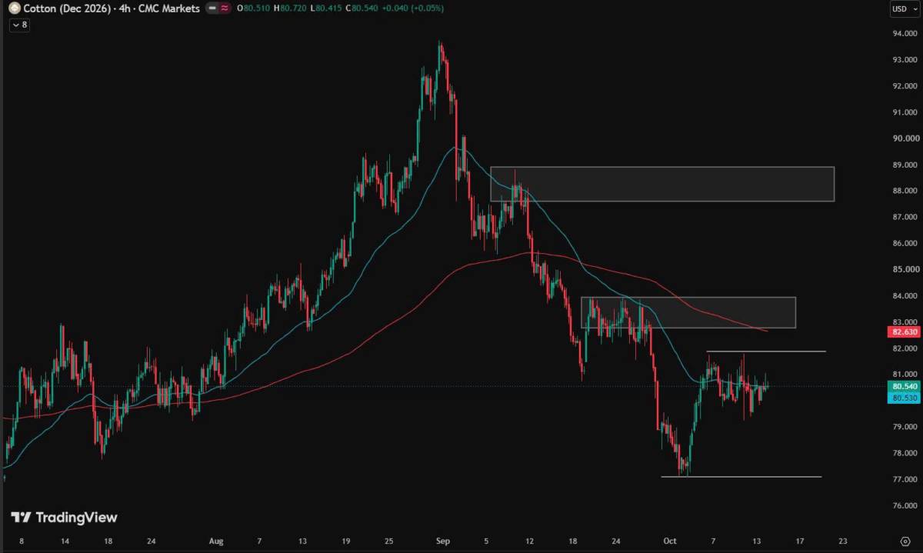This screenshot has width=923, height=553.
Task: Click the 90.000 level on price scale
Action: 905,138
